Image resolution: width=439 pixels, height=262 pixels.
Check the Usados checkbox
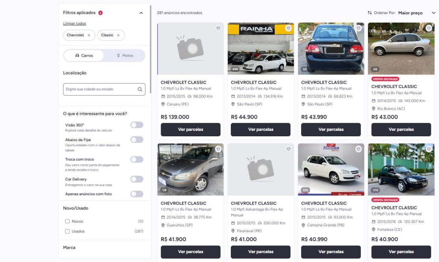67,231
